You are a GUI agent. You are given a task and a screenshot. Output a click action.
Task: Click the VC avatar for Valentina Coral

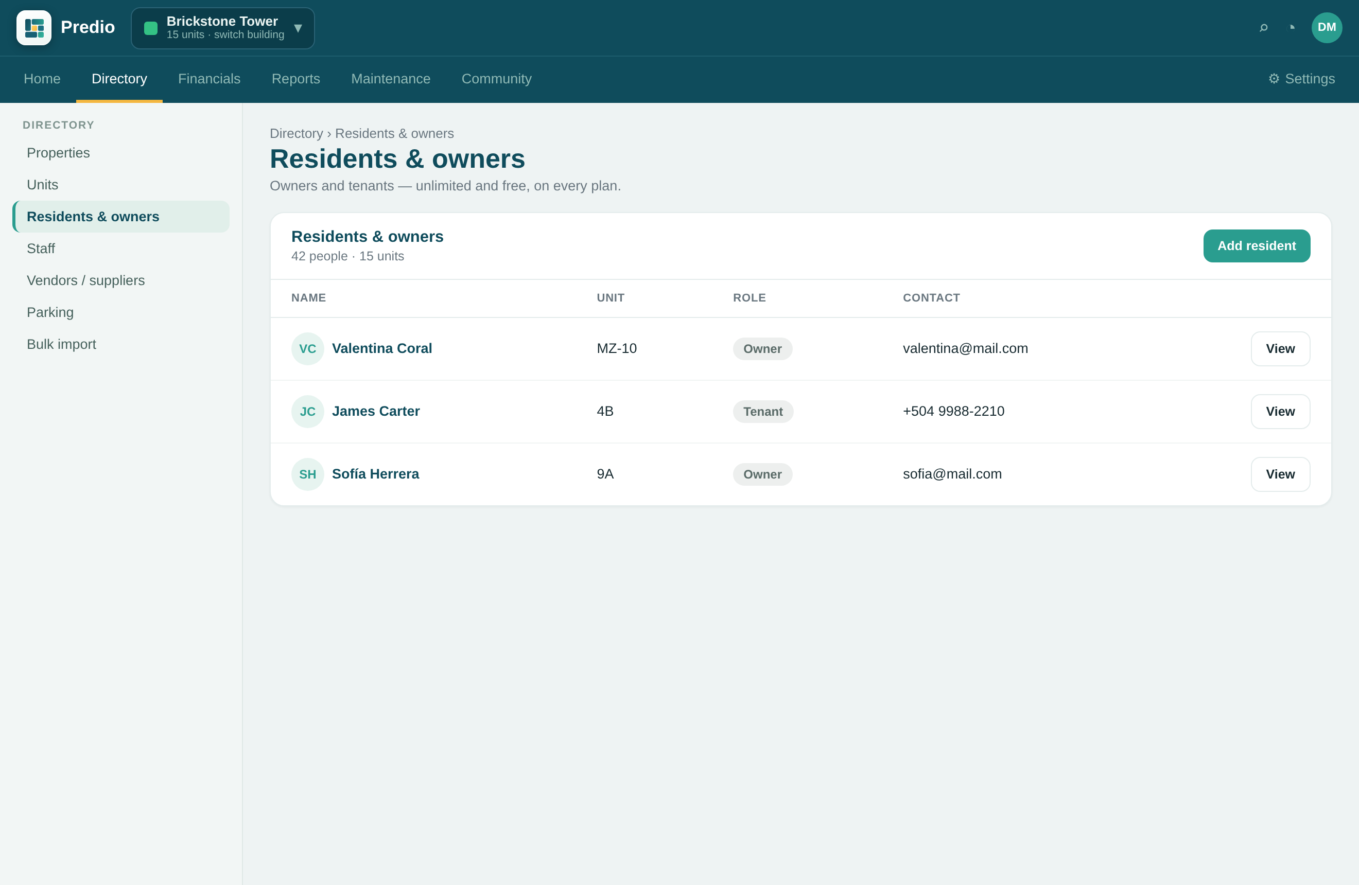pos(308,349)
